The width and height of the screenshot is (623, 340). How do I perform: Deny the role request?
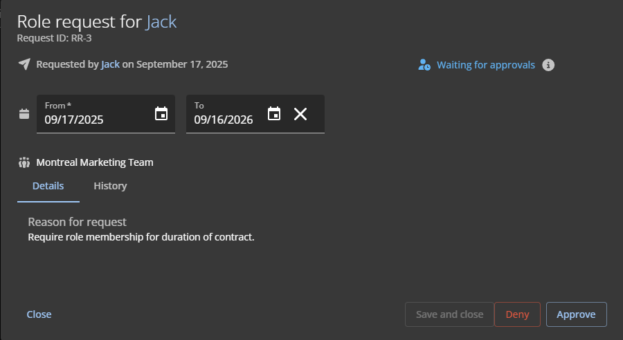coord(517,314)
